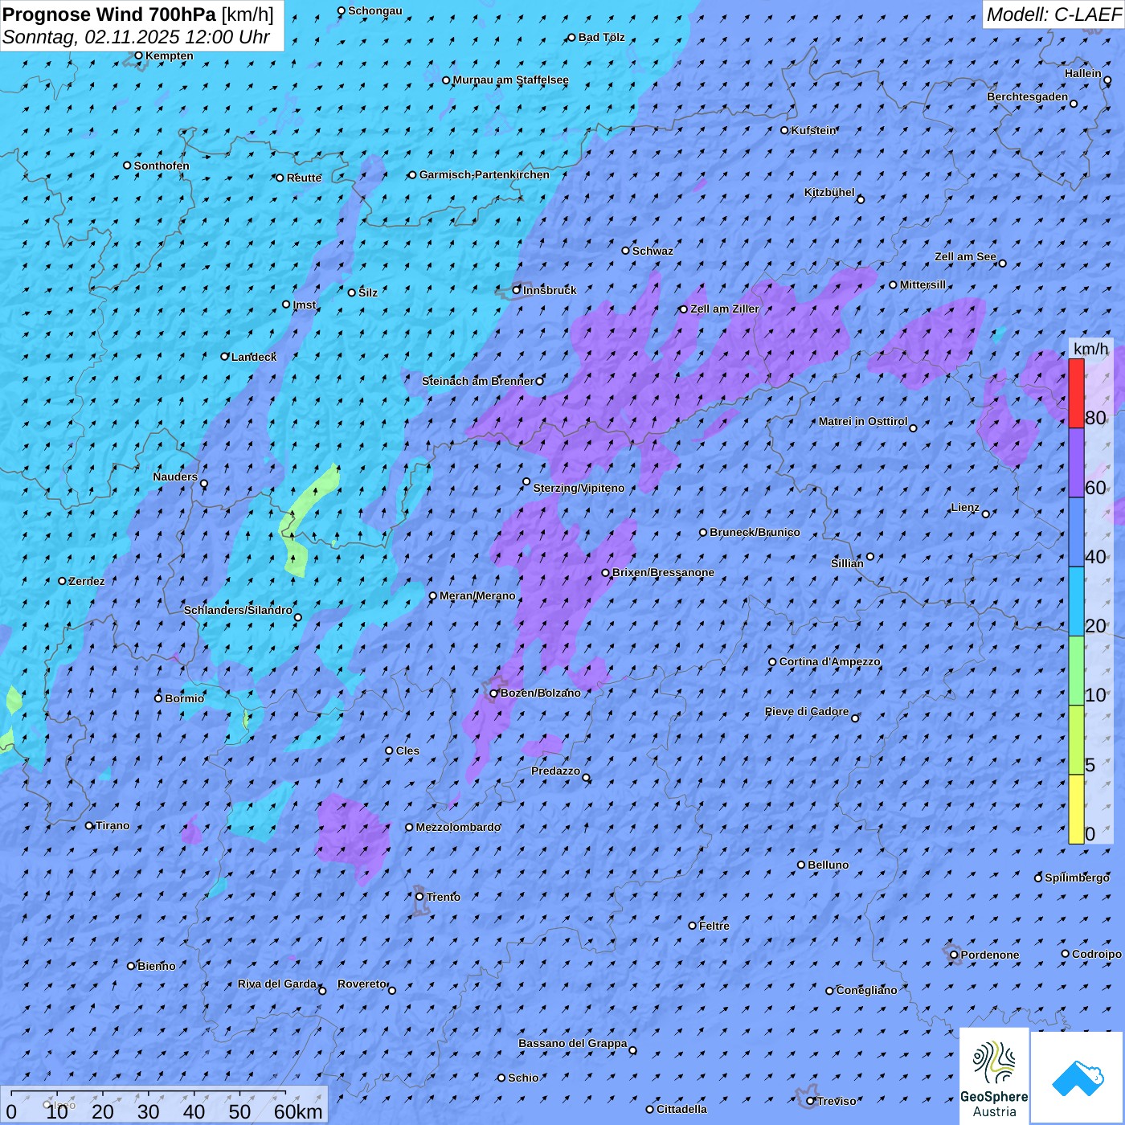This screenshot has height=1125, width=1125.
Task: Click the 'Pieve di Cadore' label
Action: pyautogui.click(x=807, y=711)
